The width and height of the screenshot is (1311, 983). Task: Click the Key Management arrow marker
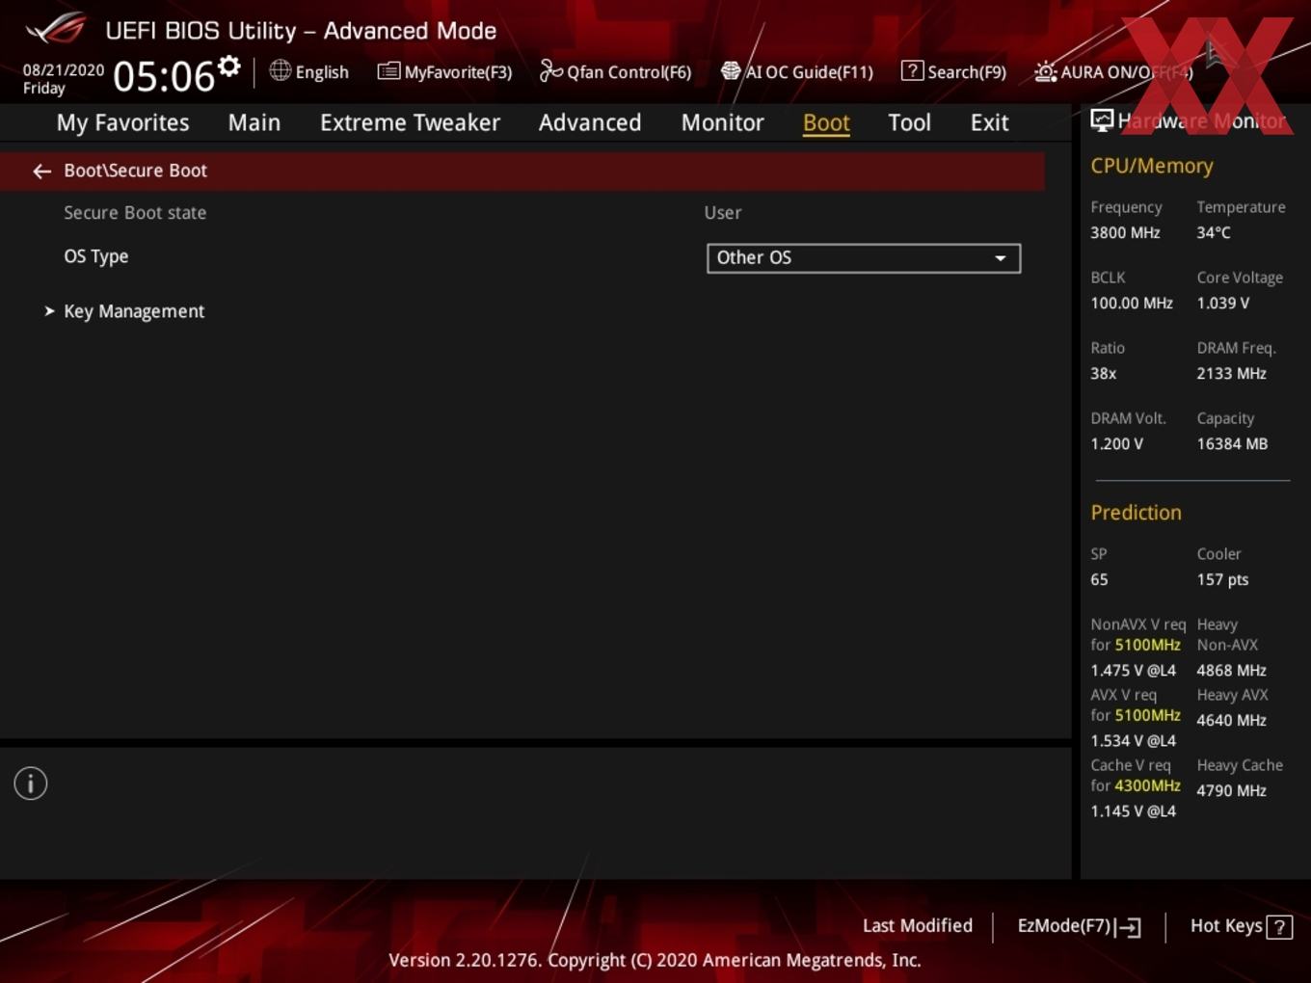point(49,311)
